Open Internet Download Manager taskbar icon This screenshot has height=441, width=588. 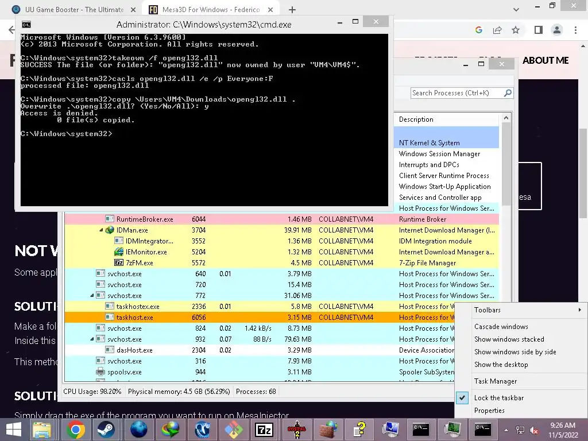tap(170, 430)
